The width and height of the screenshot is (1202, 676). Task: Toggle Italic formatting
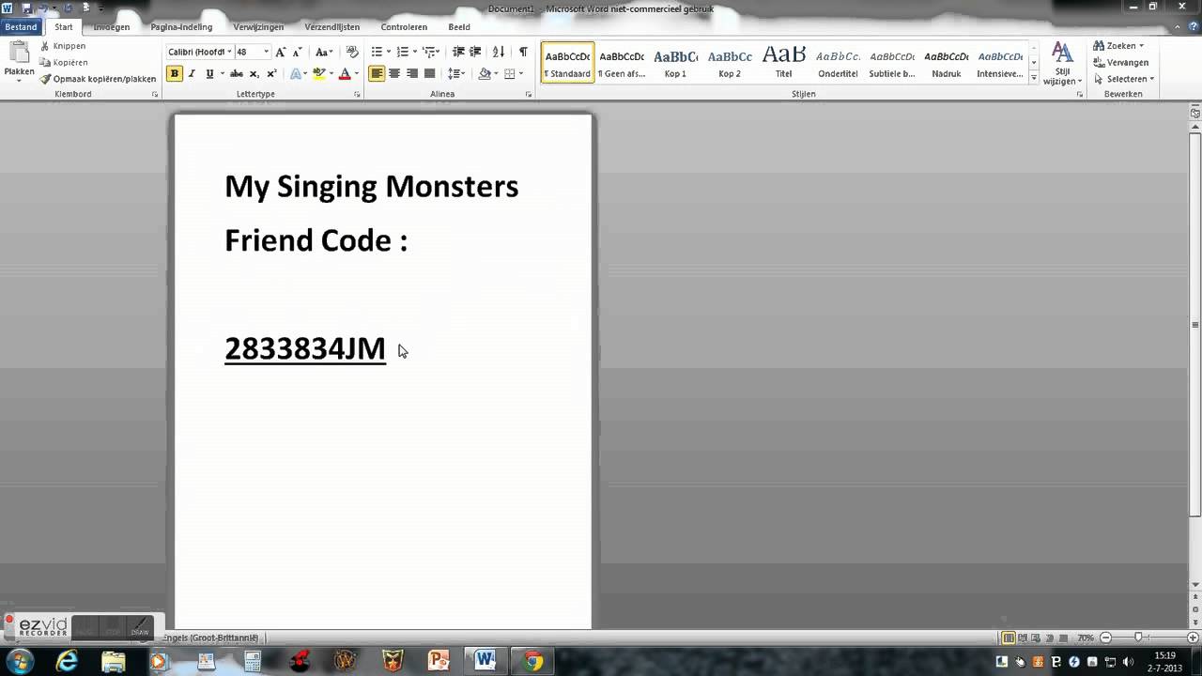click(x=192, y=74)
